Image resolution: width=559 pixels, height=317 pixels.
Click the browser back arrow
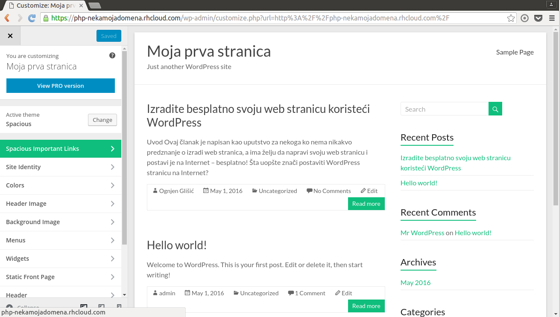tap(7, 18)
